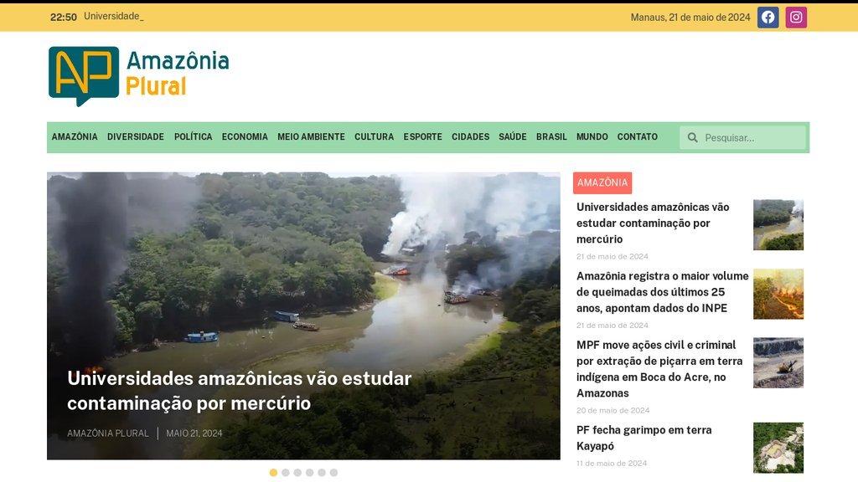Select the first carousel slide dot
858x482 pixels.
tap(274, 473)
